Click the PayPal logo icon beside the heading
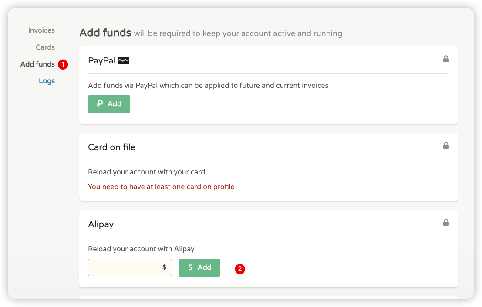This screenshot has height=307, width=482. [x=124, y=60]
